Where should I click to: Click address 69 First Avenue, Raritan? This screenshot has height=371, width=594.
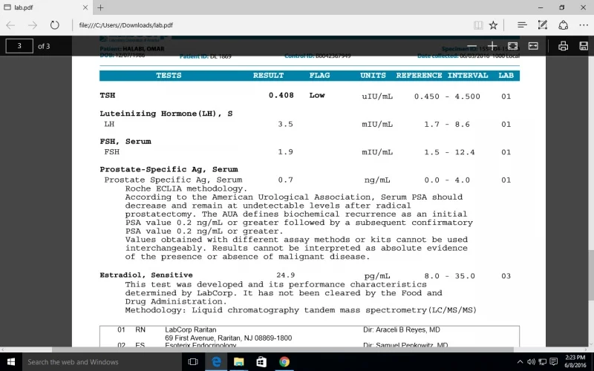(x=228, y=338)
